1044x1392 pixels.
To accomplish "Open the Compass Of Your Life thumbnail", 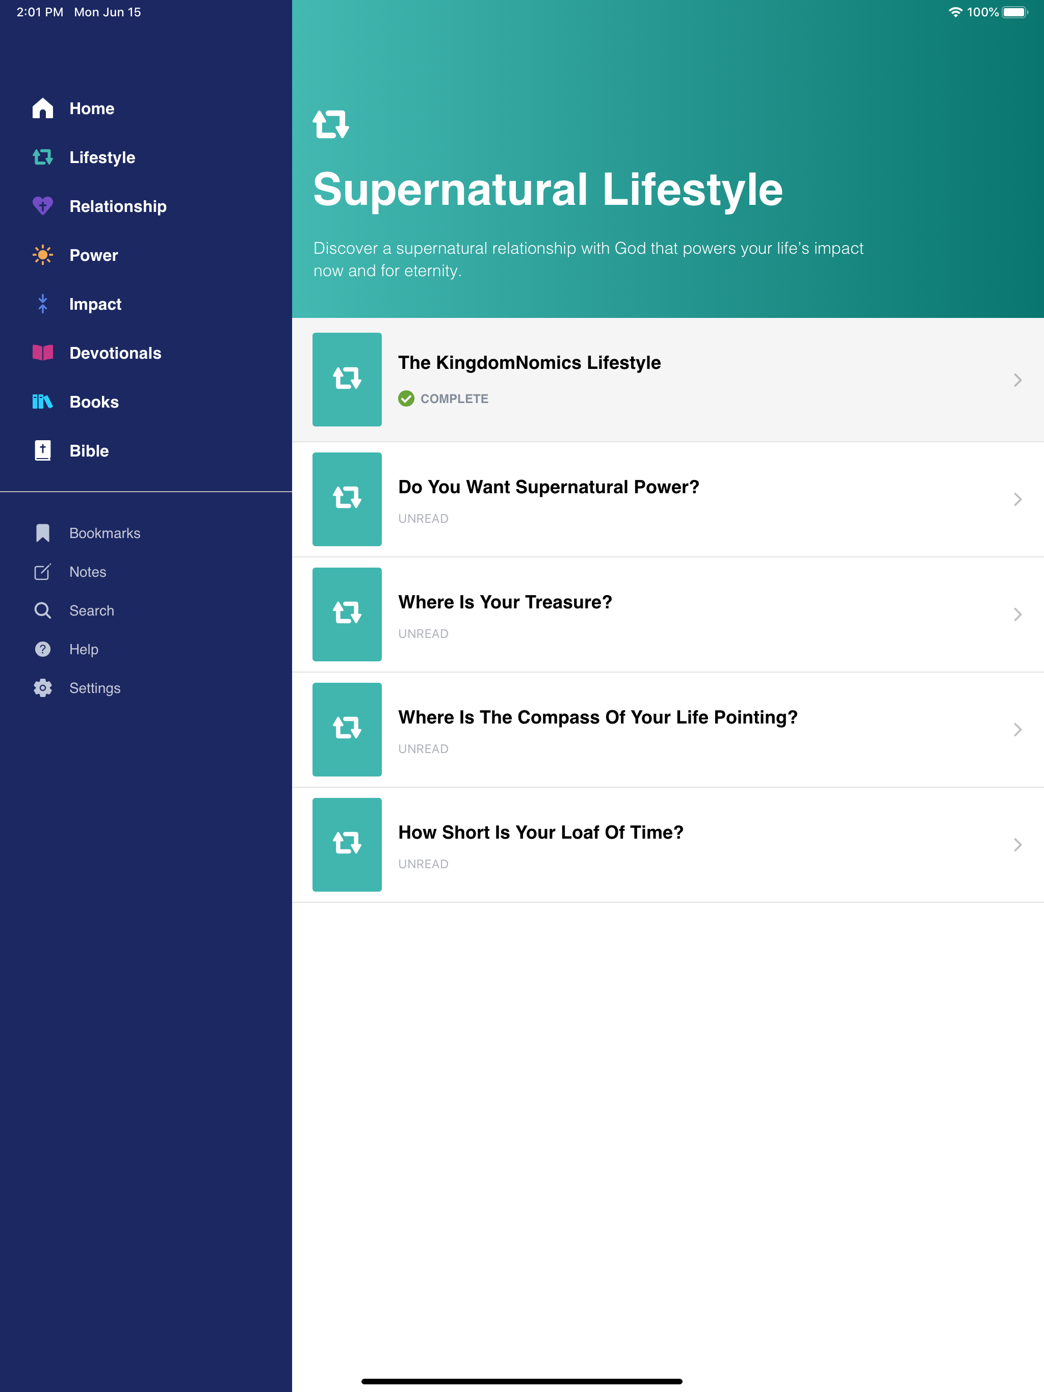I will point(347,729).
